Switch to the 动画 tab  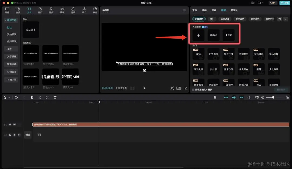coord(204,10)
